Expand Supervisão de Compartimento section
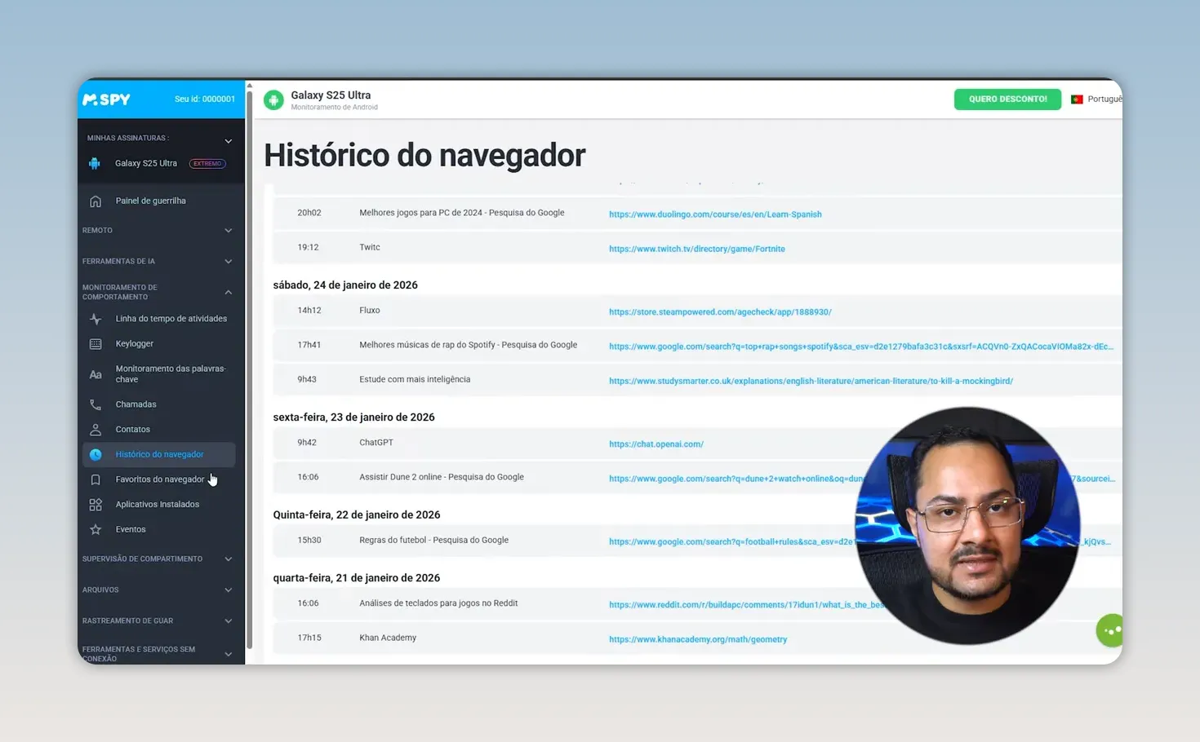1200x742 pixels. point(229,559)
